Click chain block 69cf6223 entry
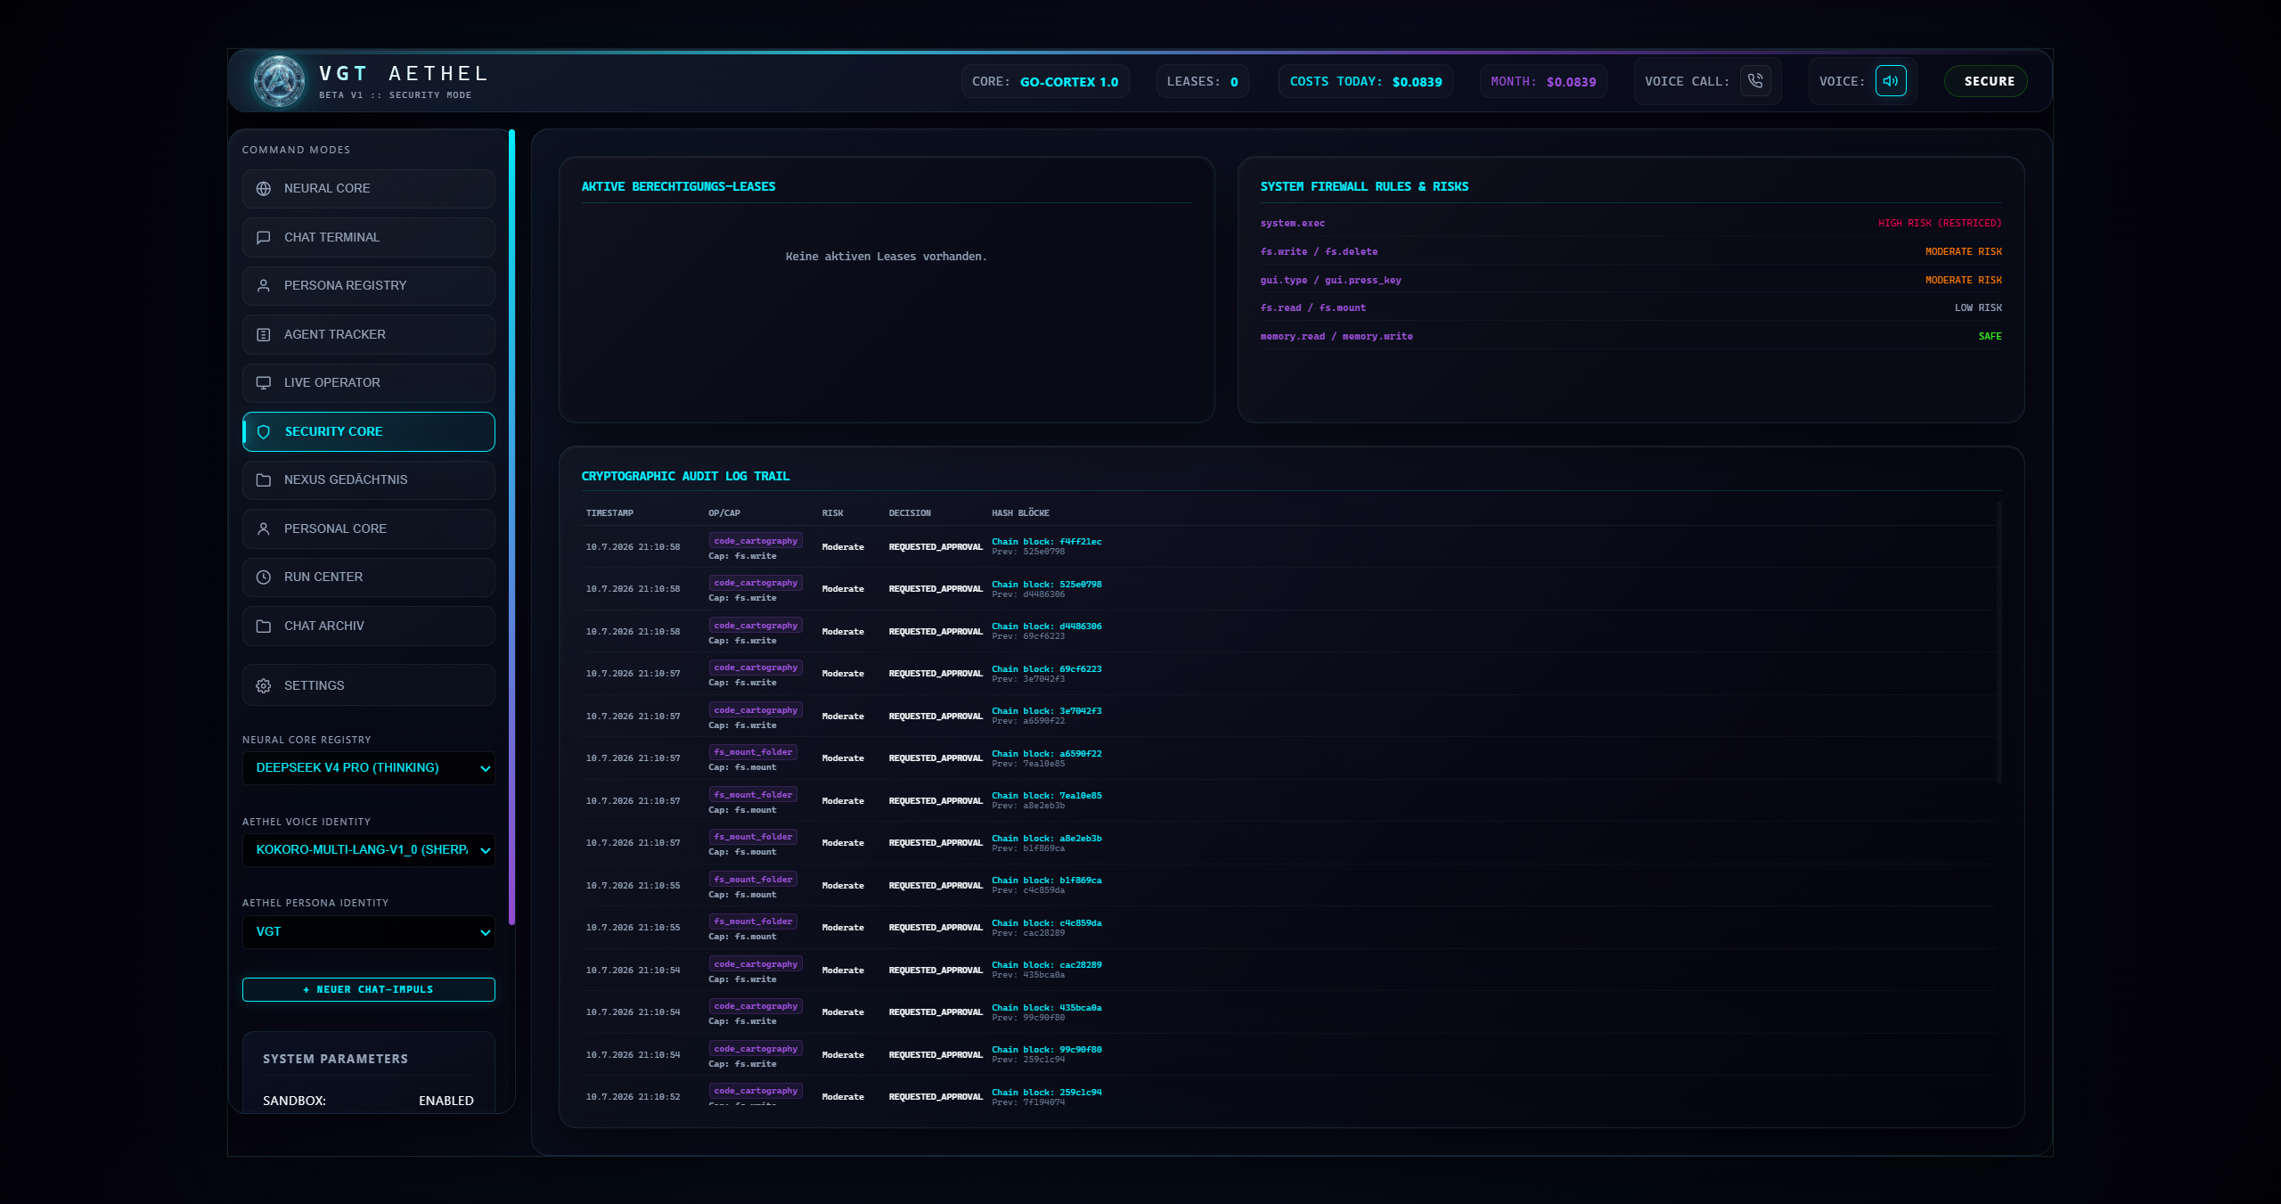Screen dimensions: 2281x1204 click(x=1047, y=669)
